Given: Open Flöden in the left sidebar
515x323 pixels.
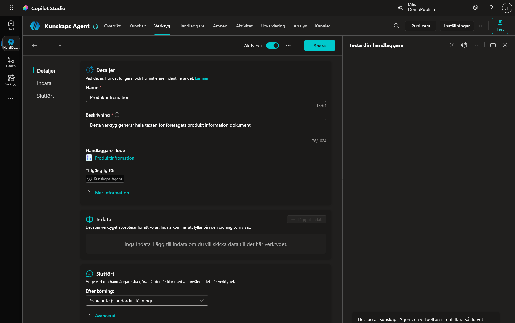Looking at the screenshot, I should 11,62.
